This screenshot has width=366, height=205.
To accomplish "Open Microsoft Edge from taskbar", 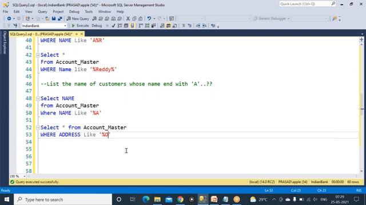I will point(146,199).
